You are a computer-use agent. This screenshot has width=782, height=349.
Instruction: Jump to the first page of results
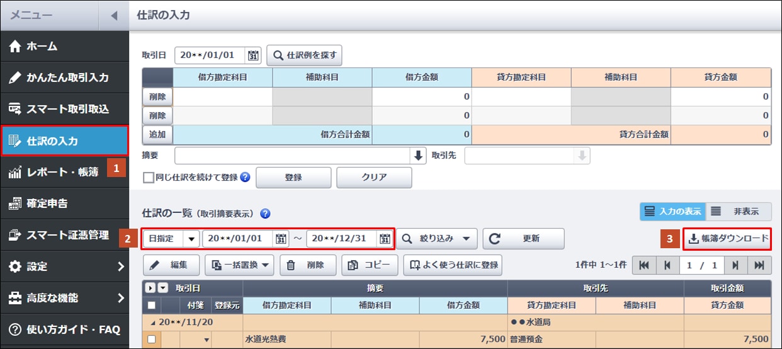(643, 265)
